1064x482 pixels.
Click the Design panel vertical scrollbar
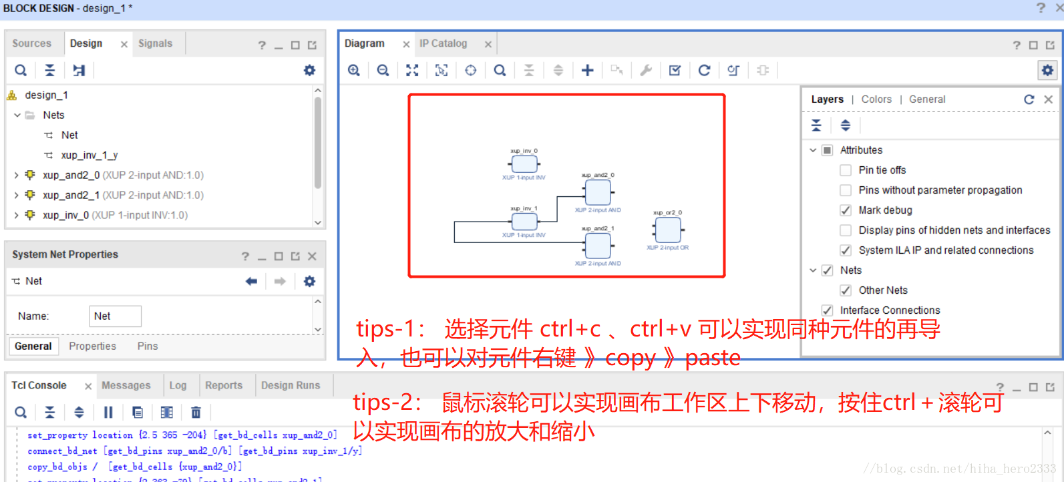[x=318, y=143]
